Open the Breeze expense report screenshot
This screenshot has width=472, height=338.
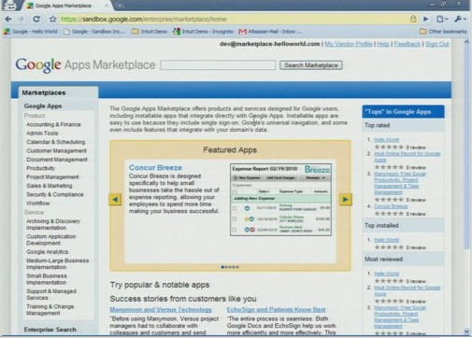pyautogui.click(x=280, y=200)
